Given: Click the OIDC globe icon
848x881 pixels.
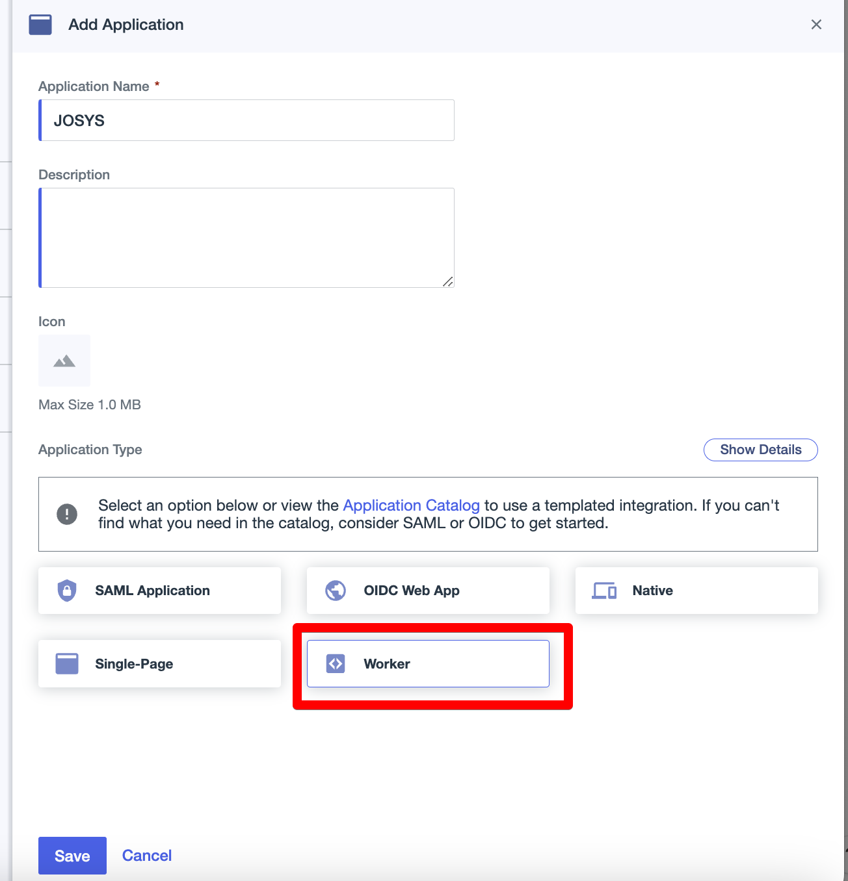Looking at the screenshot, I should 336,591.
